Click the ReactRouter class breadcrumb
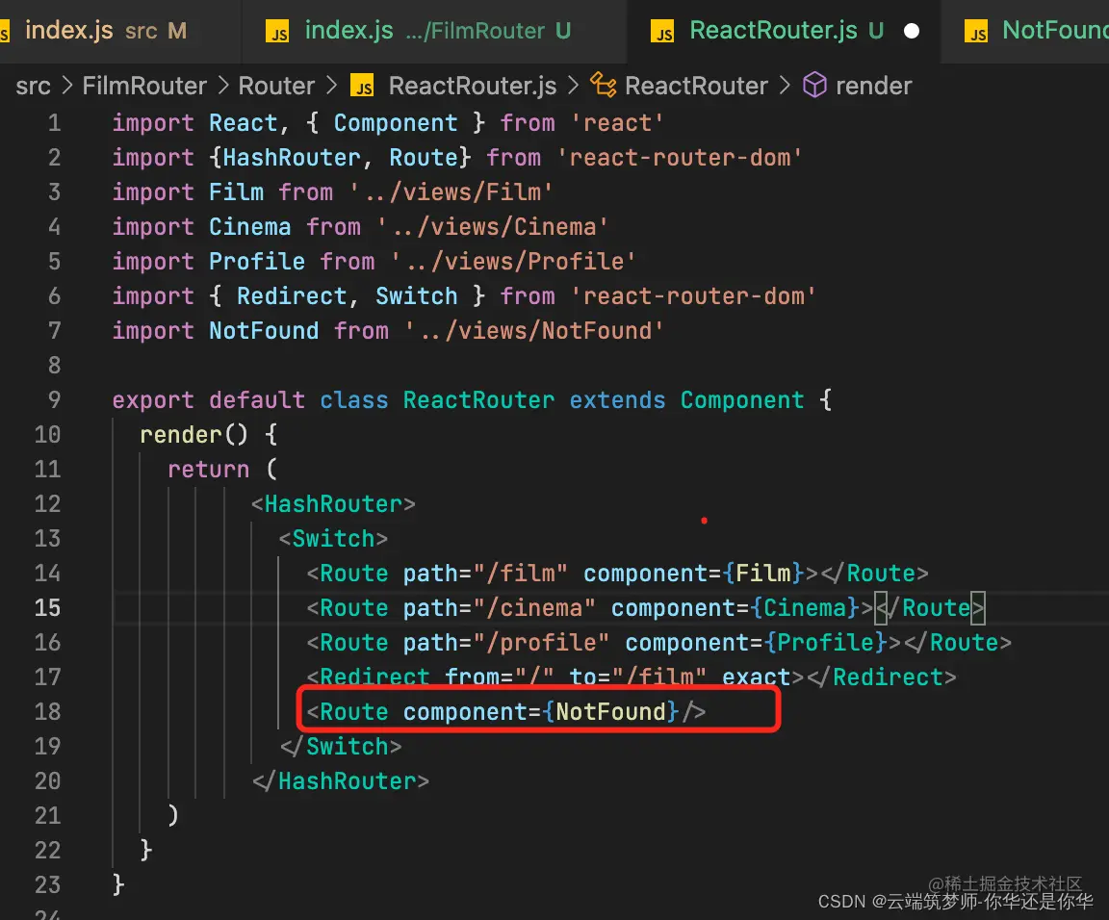Image resolution: width=1109 pixels, height=920 pixels. (x=696, y=86)
